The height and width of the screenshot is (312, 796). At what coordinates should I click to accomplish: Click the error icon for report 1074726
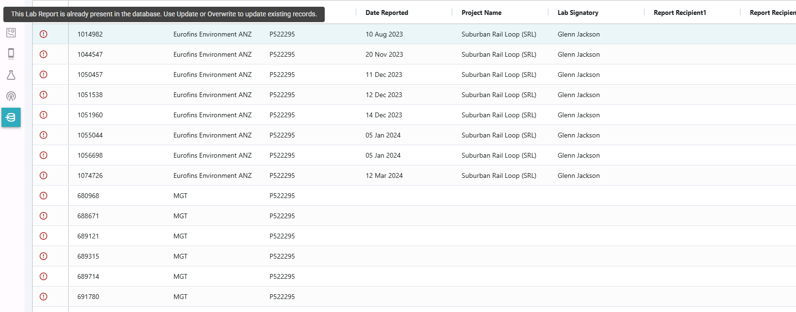click(43, 175)
